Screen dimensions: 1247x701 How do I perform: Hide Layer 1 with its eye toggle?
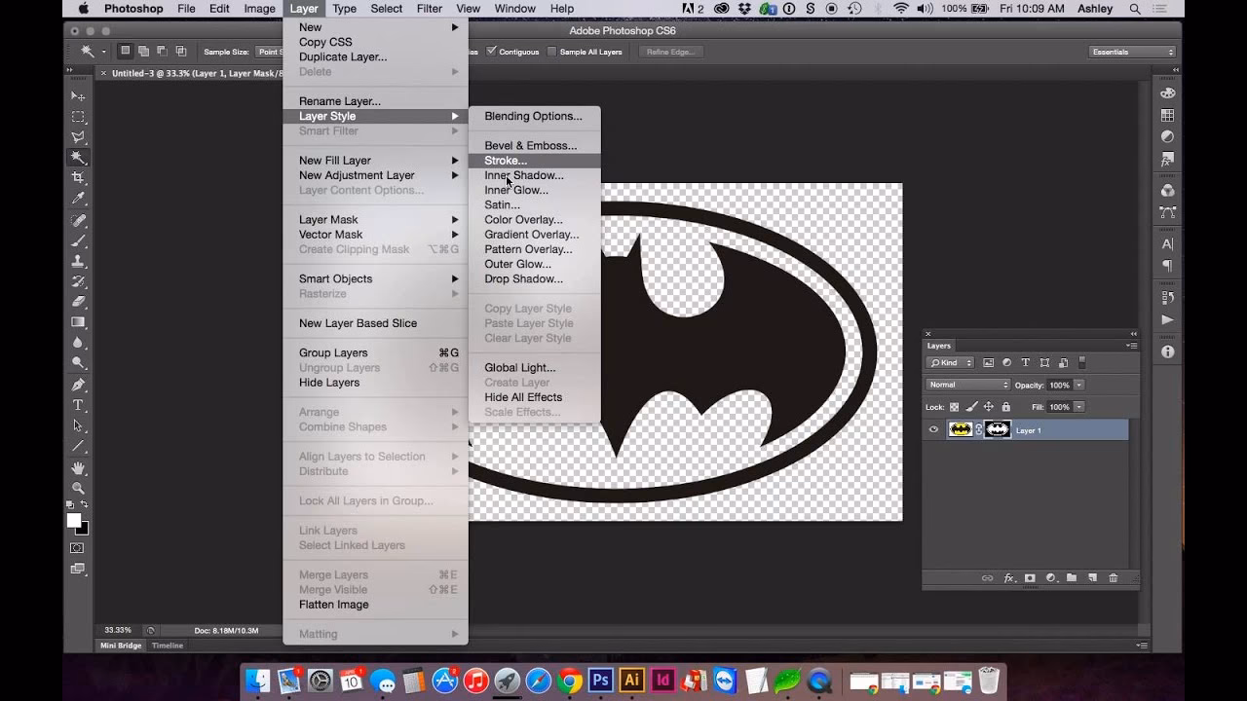click(x=933, y=429)
